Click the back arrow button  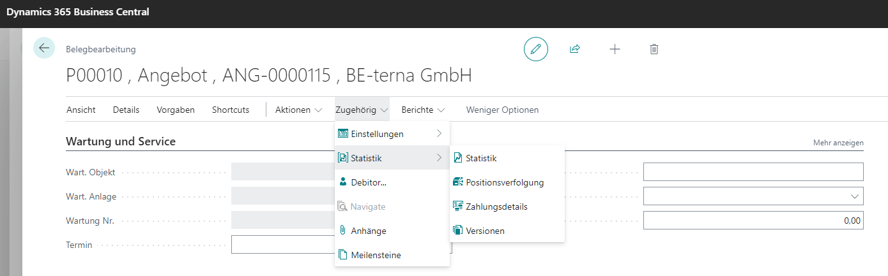(44, 48)
